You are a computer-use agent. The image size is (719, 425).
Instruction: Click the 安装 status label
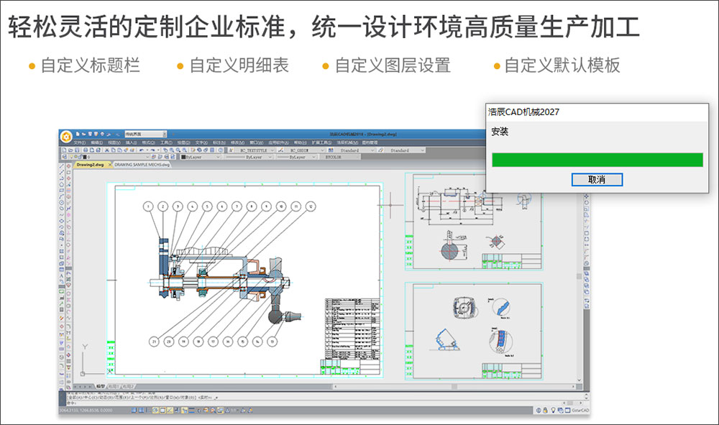click(500, 132)
